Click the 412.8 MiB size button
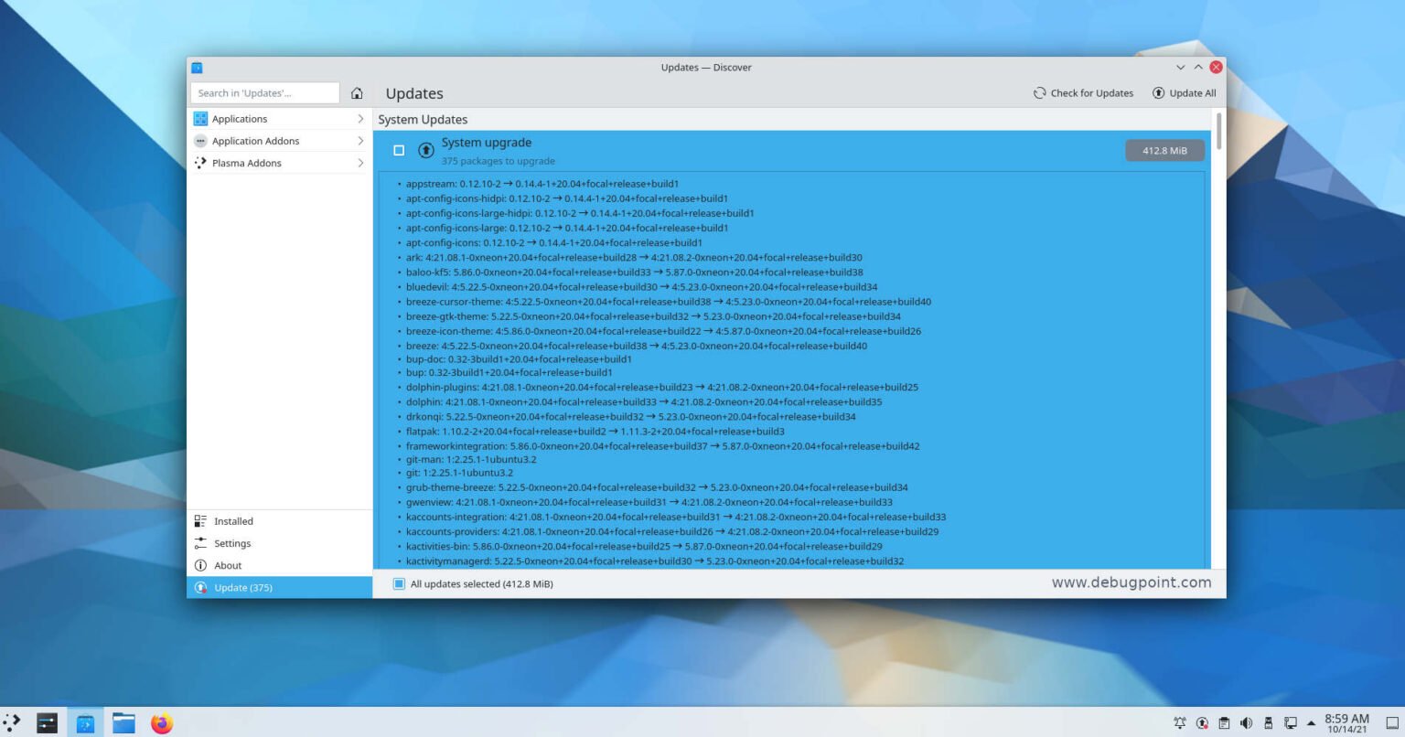1405x737 pixels. 1164,150
